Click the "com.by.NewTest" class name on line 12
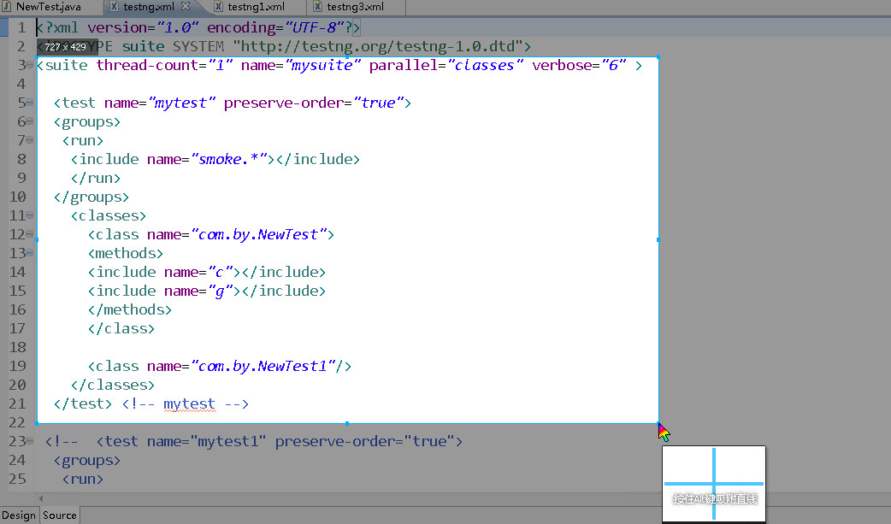891x524 pixels. [258, 234]
